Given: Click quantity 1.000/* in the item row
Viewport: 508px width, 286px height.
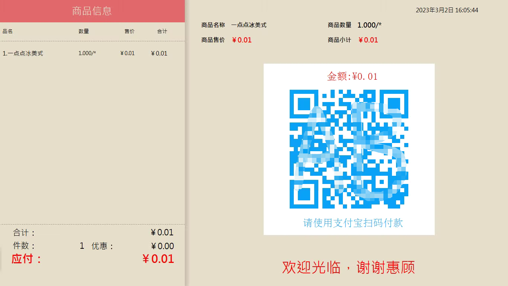Looking at the screenshot, I should [x=87, y=53].
